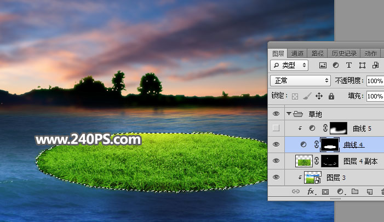Add a layer style with fx button

(311, 192)
